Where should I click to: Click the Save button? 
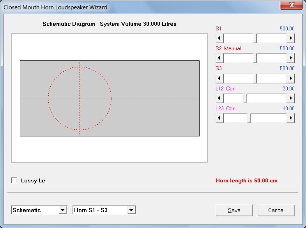point(234,210)
